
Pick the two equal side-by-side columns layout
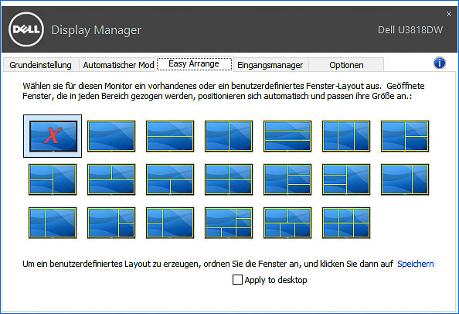tap(229, 136)
